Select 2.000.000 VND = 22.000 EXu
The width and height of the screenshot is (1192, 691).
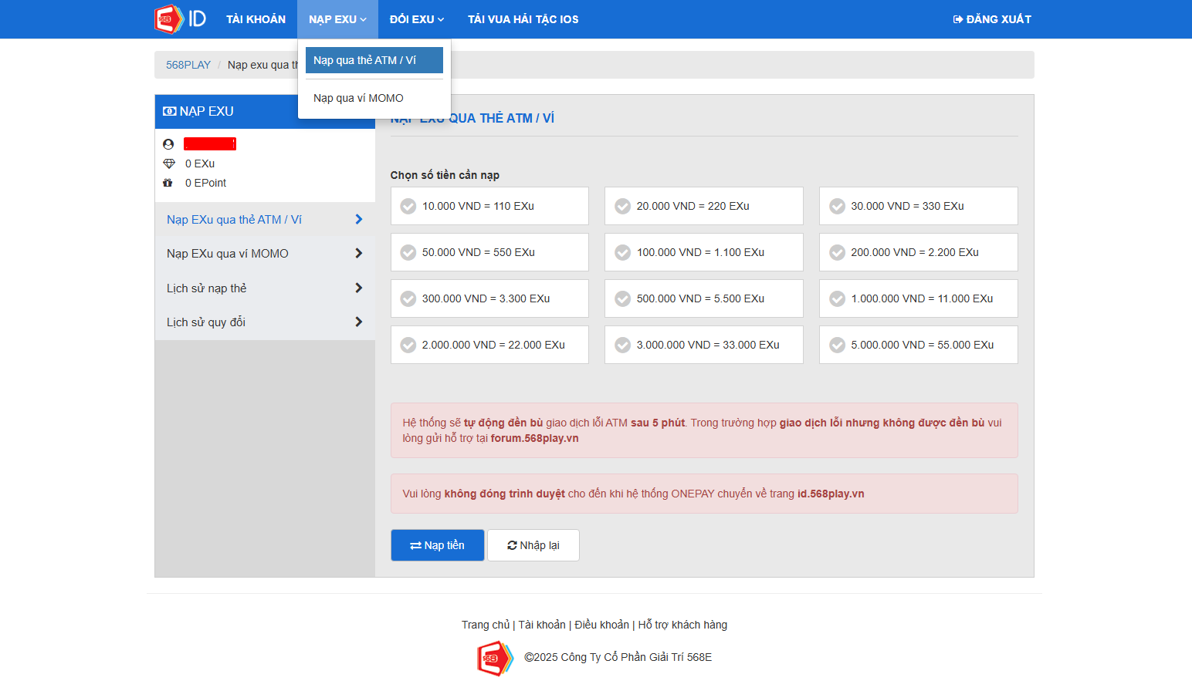click(x=489, y=345)
